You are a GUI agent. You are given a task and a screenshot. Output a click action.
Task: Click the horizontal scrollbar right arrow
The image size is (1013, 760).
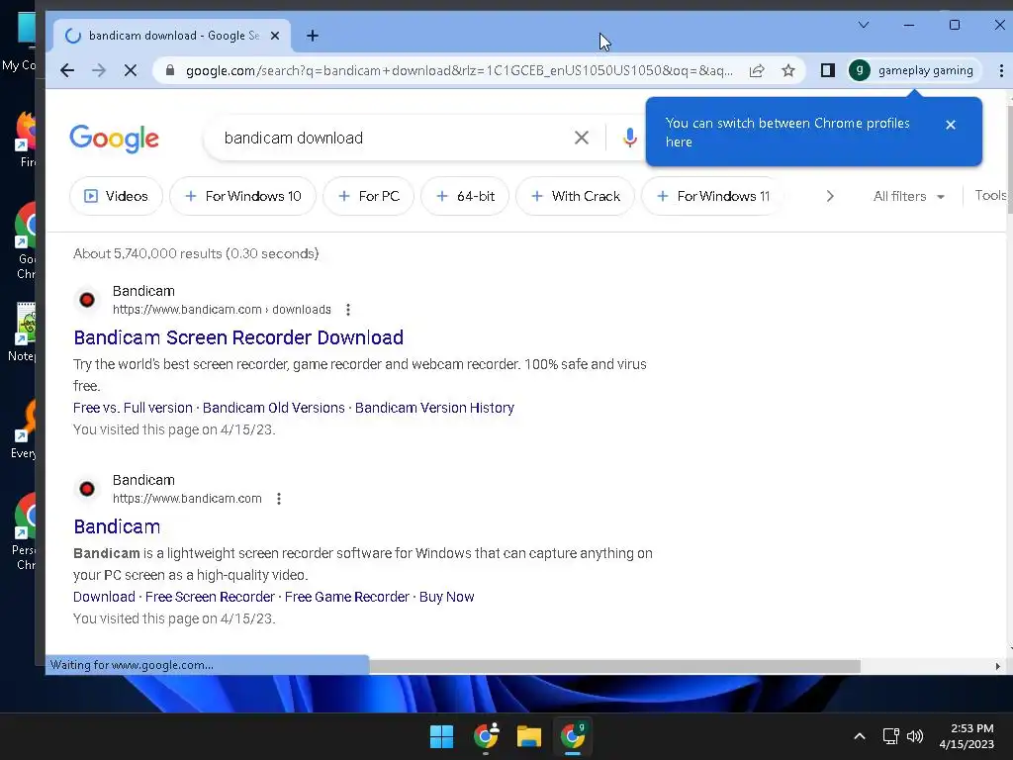pyautogui.click(x=997, y=666)
